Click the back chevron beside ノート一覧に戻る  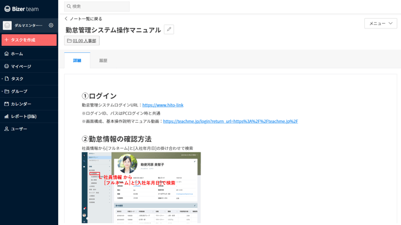click(x=66, y=19)
